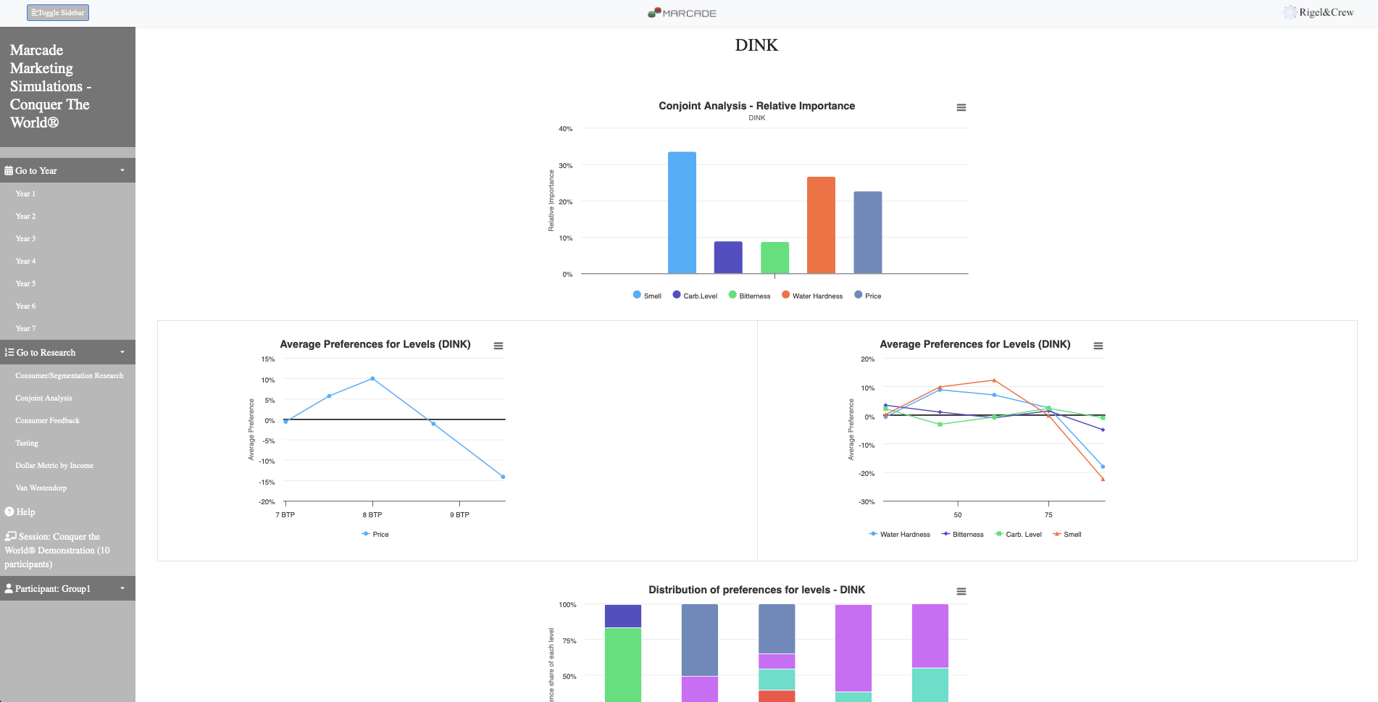
Task: Click the Rigel&Crew logo
Action: 1319,12
